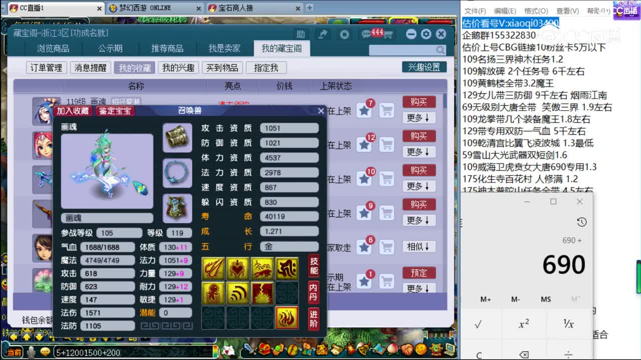Open 内丹 tab in pet panel

(314, 292)
